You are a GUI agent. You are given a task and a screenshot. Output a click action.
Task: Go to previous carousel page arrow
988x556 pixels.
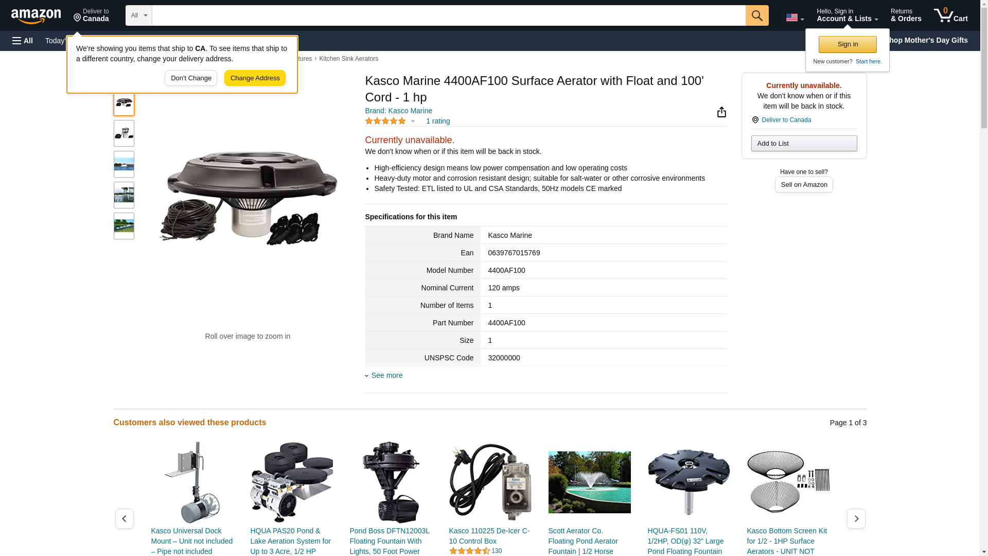click(124, 518)
